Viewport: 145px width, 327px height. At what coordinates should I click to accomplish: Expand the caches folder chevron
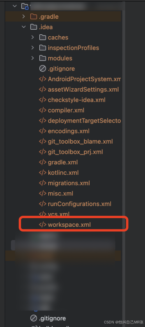(32, 37)
